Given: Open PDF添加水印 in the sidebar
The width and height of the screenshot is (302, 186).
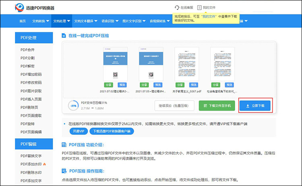Looking at the screenshot, I should click(31, 164).
